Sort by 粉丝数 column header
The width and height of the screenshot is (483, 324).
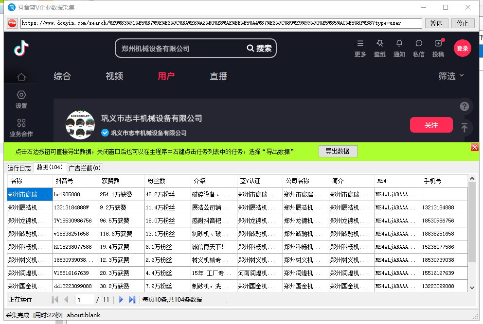[x=168, y=181]
